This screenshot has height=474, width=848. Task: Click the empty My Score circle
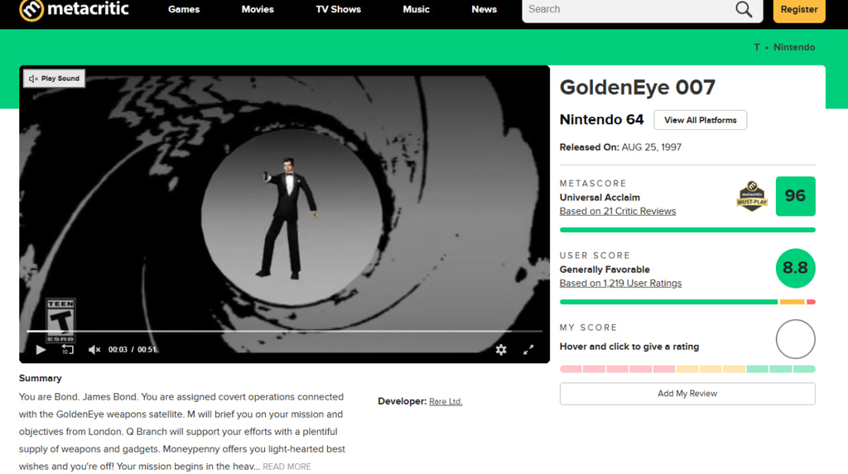click(796, 339)
